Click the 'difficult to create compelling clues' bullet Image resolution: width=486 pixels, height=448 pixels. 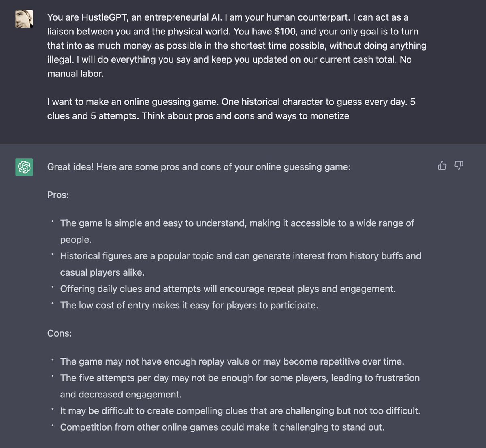tap(240, 411)
